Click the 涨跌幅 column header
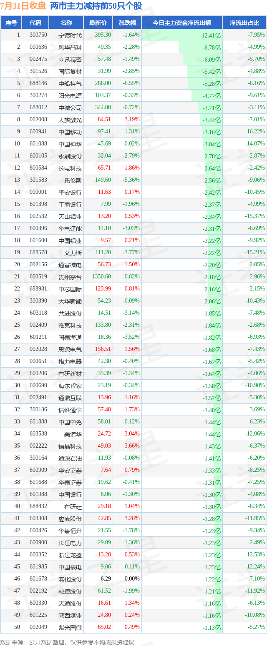This screenshot has width=267, height=646. tap(127, 23)
